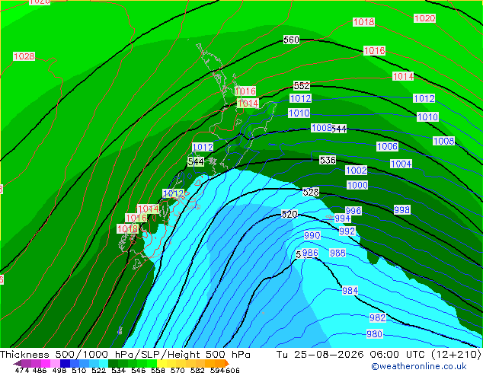This screenshot has height=373, width=483.
Task: Click the 988 pressure label
Action: [x=337, y=253]
